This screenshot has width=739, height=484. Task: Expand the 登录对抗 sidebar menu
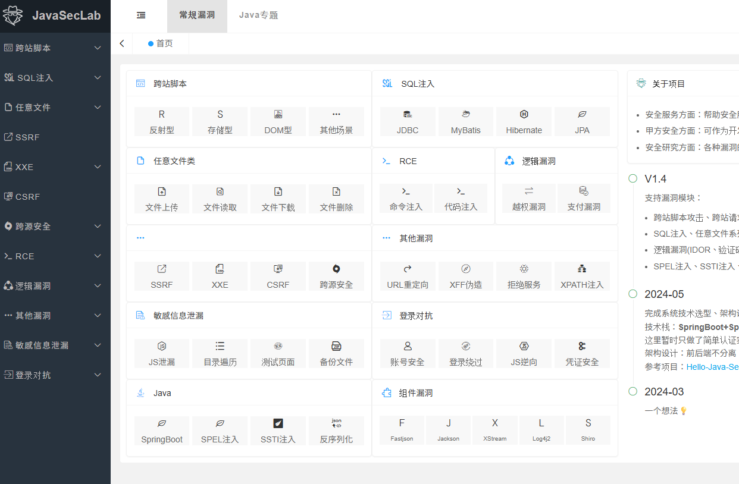[x=55, y=375]
